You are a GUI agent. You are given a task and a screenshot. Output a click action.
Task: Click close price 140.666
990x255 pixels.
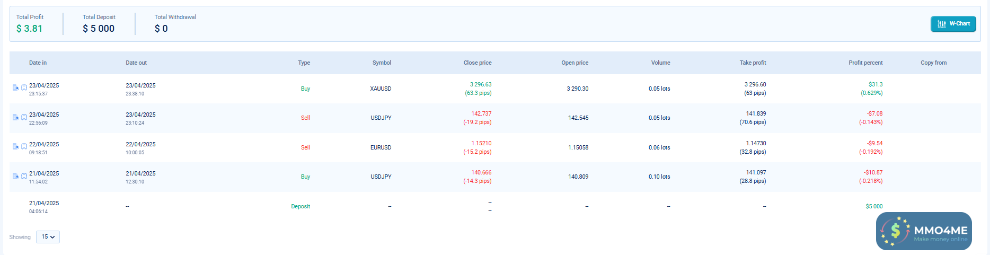click(481, 172)
